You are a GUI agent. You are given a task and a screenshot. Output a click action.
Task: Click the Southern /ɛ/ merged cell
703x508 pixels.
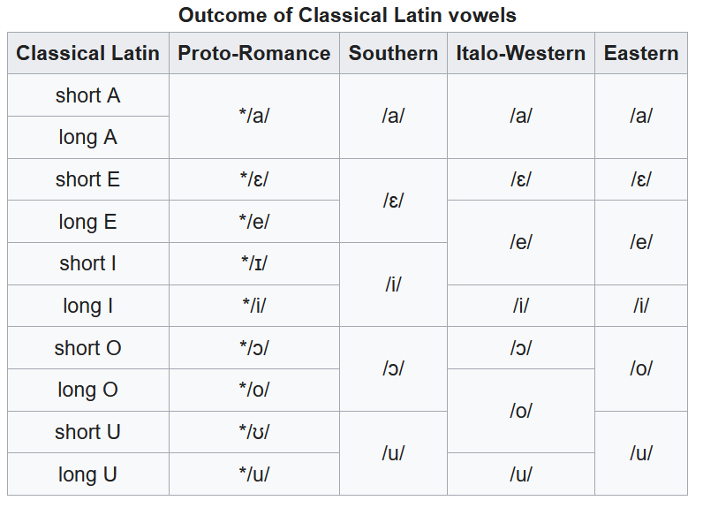coord(393,201)
